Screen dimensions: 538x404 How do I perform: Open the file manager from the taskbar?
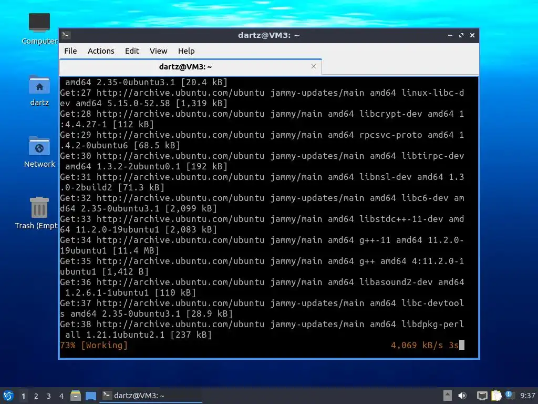point(76,396)
